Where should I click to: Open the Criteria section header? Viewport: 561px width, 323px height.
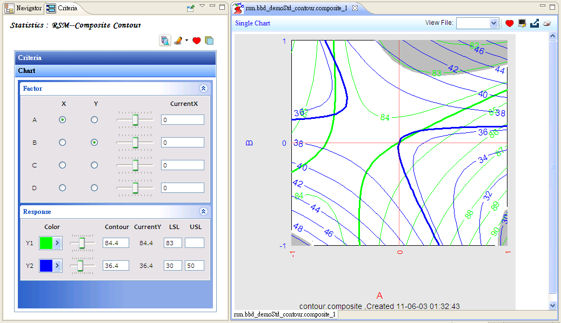(x=115, y=58)
